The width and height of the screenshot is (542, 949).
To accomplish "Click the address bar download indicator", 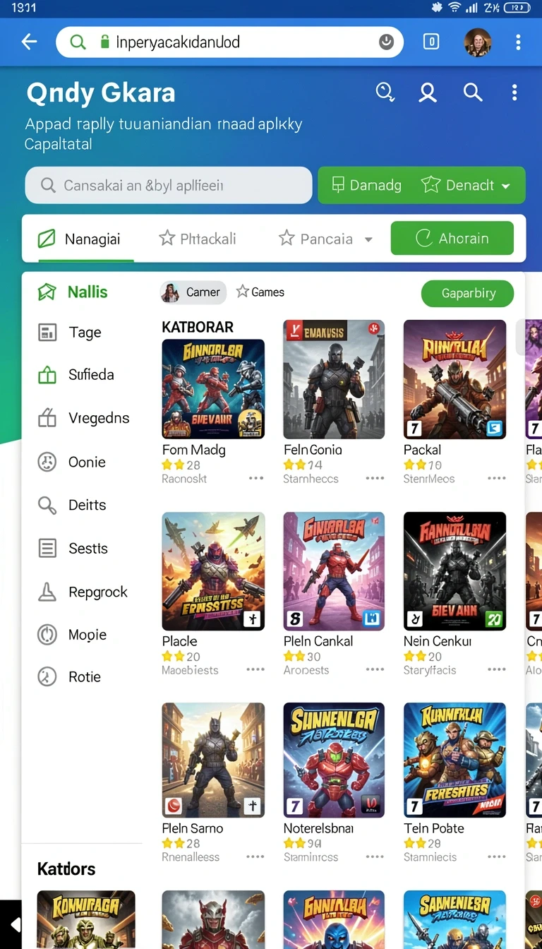I will tap(386, 42).
